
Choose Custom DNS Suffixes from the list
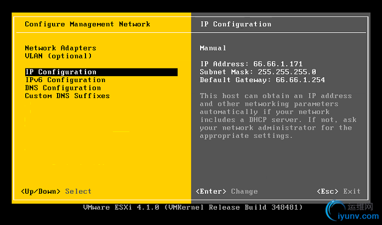(67, 96)
